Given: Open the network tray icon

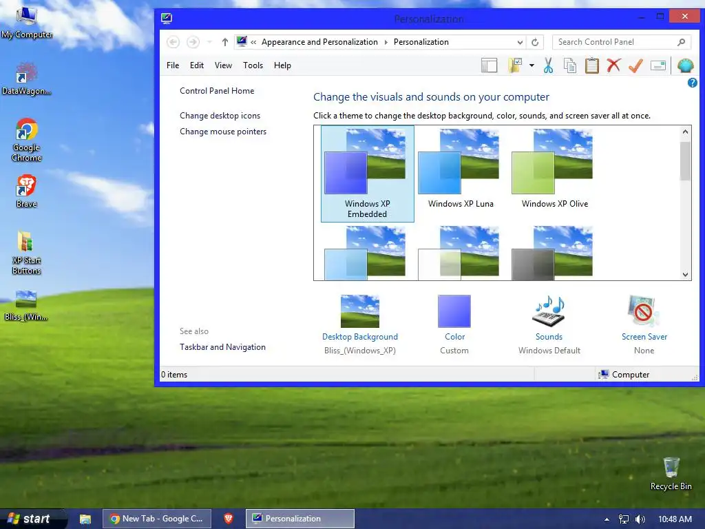Looking at the screenshot, I should 624,519.
